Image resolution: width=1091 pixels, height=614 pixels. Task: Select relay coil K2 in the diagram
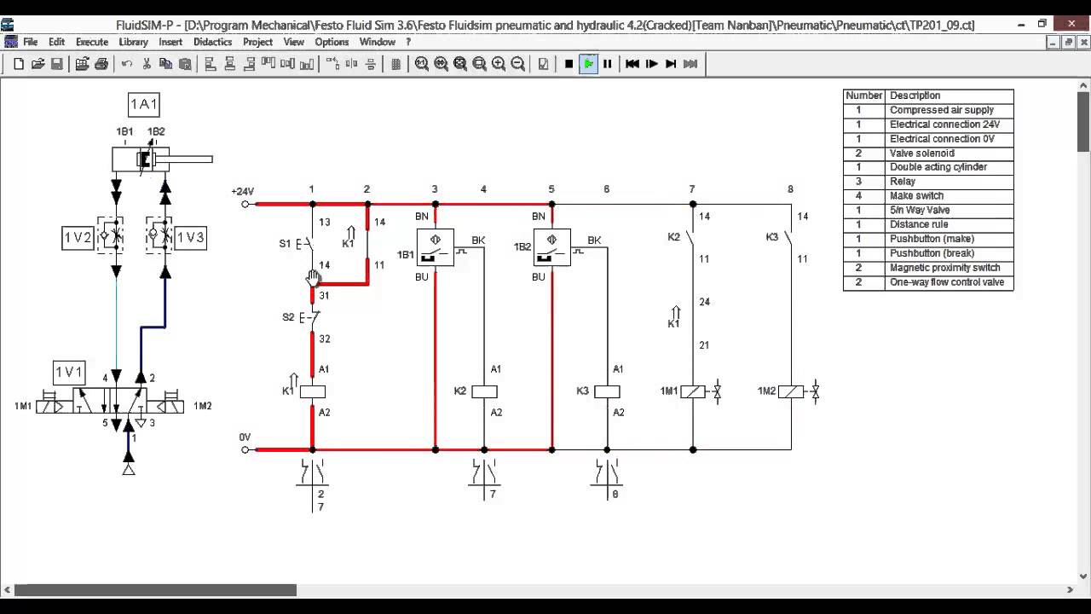click(x=484, y=391)
